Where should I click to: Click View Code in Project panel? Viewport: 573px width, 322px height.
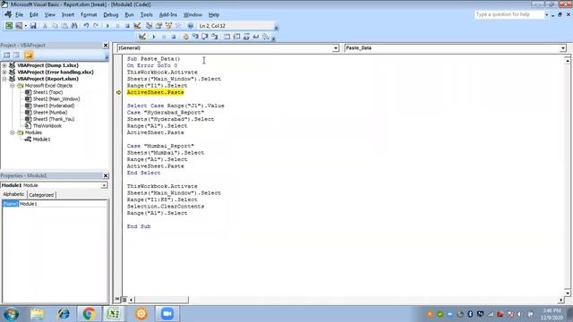point(6,55)
